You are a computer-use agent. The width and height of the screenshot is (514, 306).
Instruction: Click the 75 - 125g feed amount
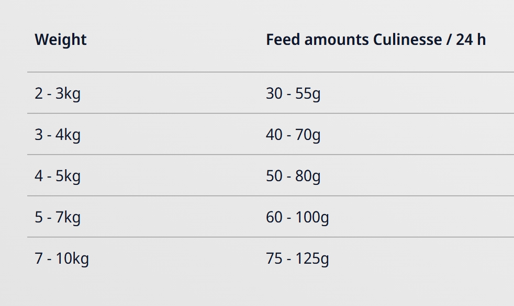click(297, 258)
